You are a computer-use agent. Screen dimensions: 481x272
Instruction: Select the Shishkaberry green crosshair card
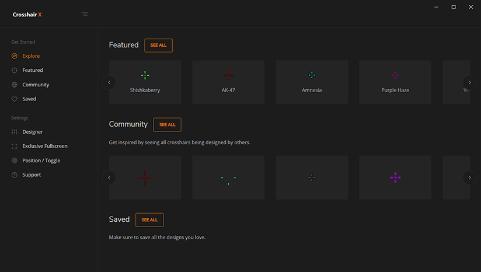click(x=145, y=82)
